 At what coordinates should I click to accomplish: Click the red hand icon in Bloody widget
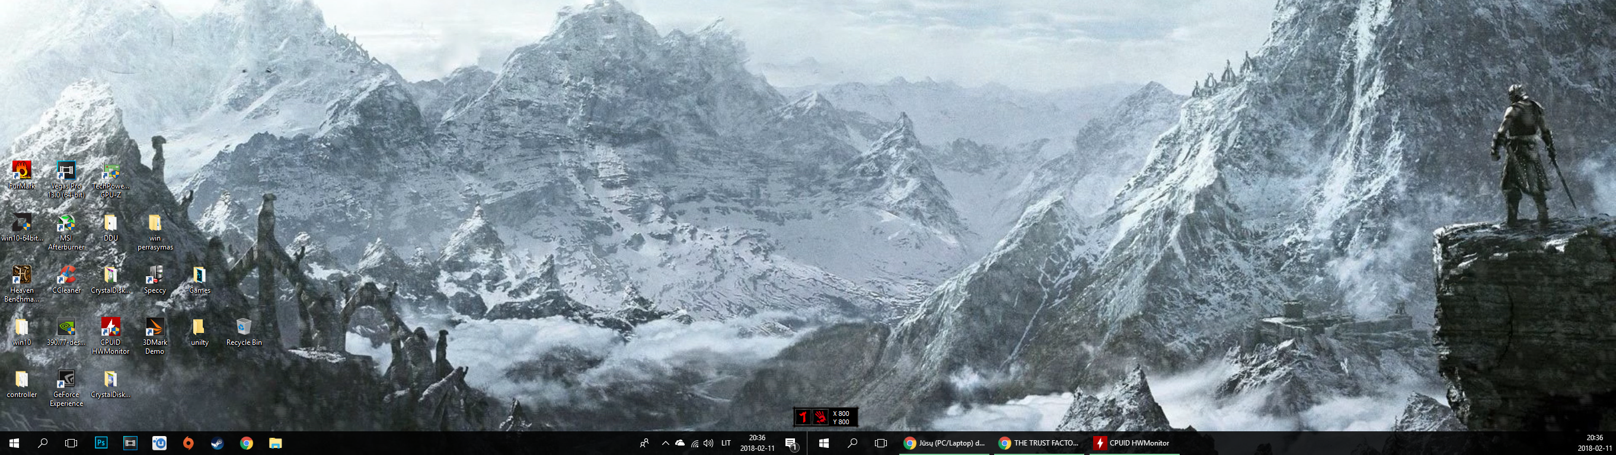(x=820, y=418)
